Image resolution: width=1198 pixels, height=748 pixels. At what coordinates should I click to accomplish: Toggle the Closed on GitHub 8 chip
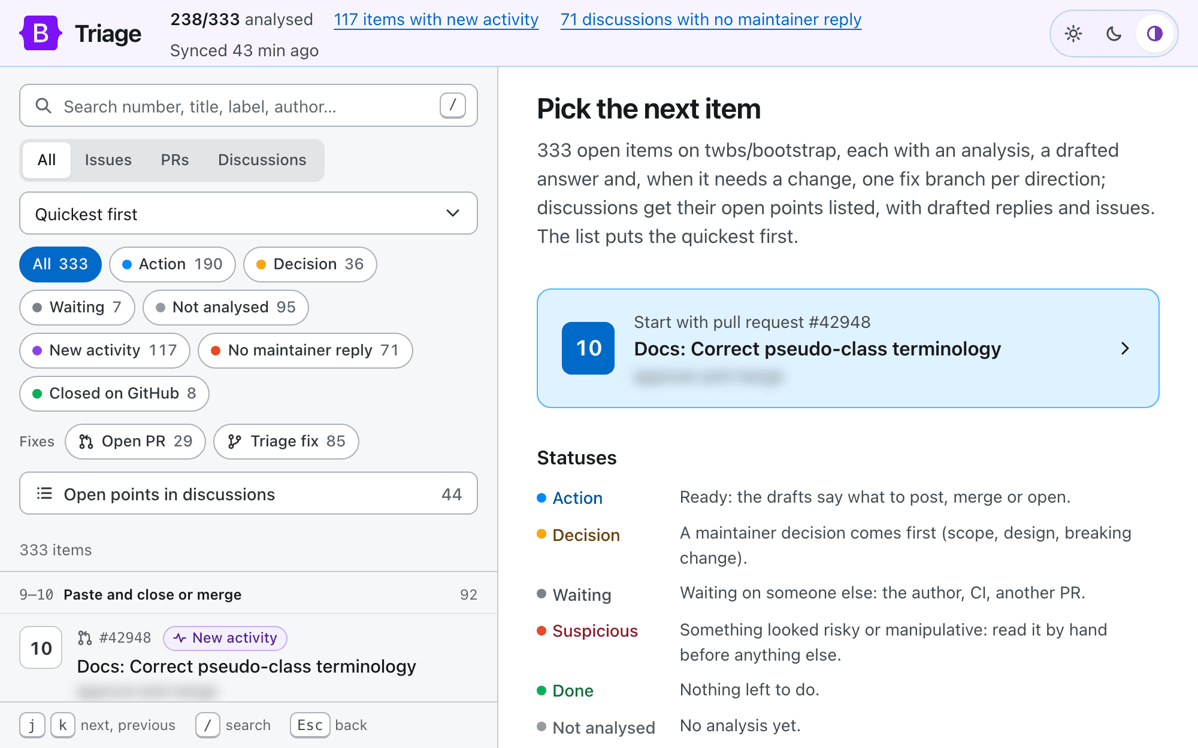tap(114, 393)
